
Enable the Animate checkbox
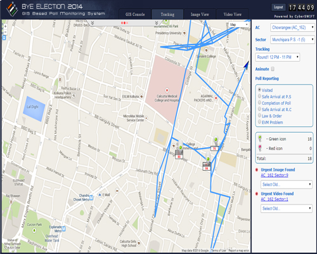click(273, 69)
